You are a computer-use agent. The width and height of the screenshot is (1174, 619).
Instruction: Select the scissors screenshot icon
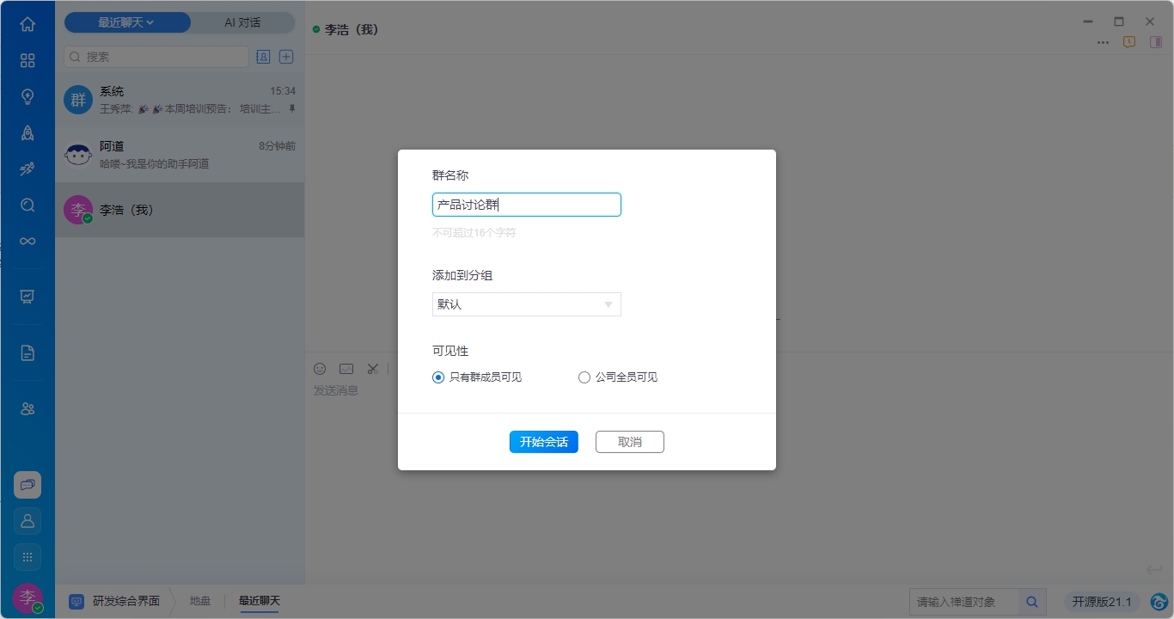click(x=372, y=369)
